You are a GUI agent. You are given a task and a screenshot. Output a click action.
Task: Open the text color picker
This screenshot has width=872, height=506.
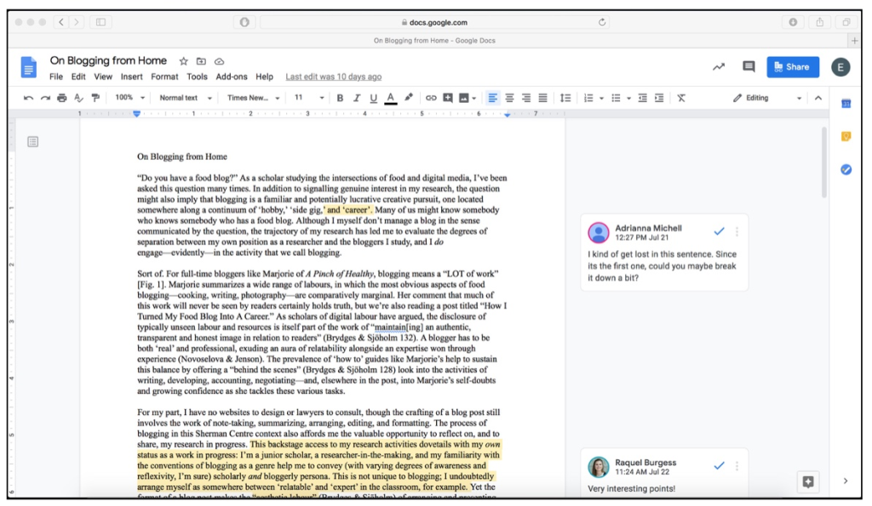[x=390, y=98]
